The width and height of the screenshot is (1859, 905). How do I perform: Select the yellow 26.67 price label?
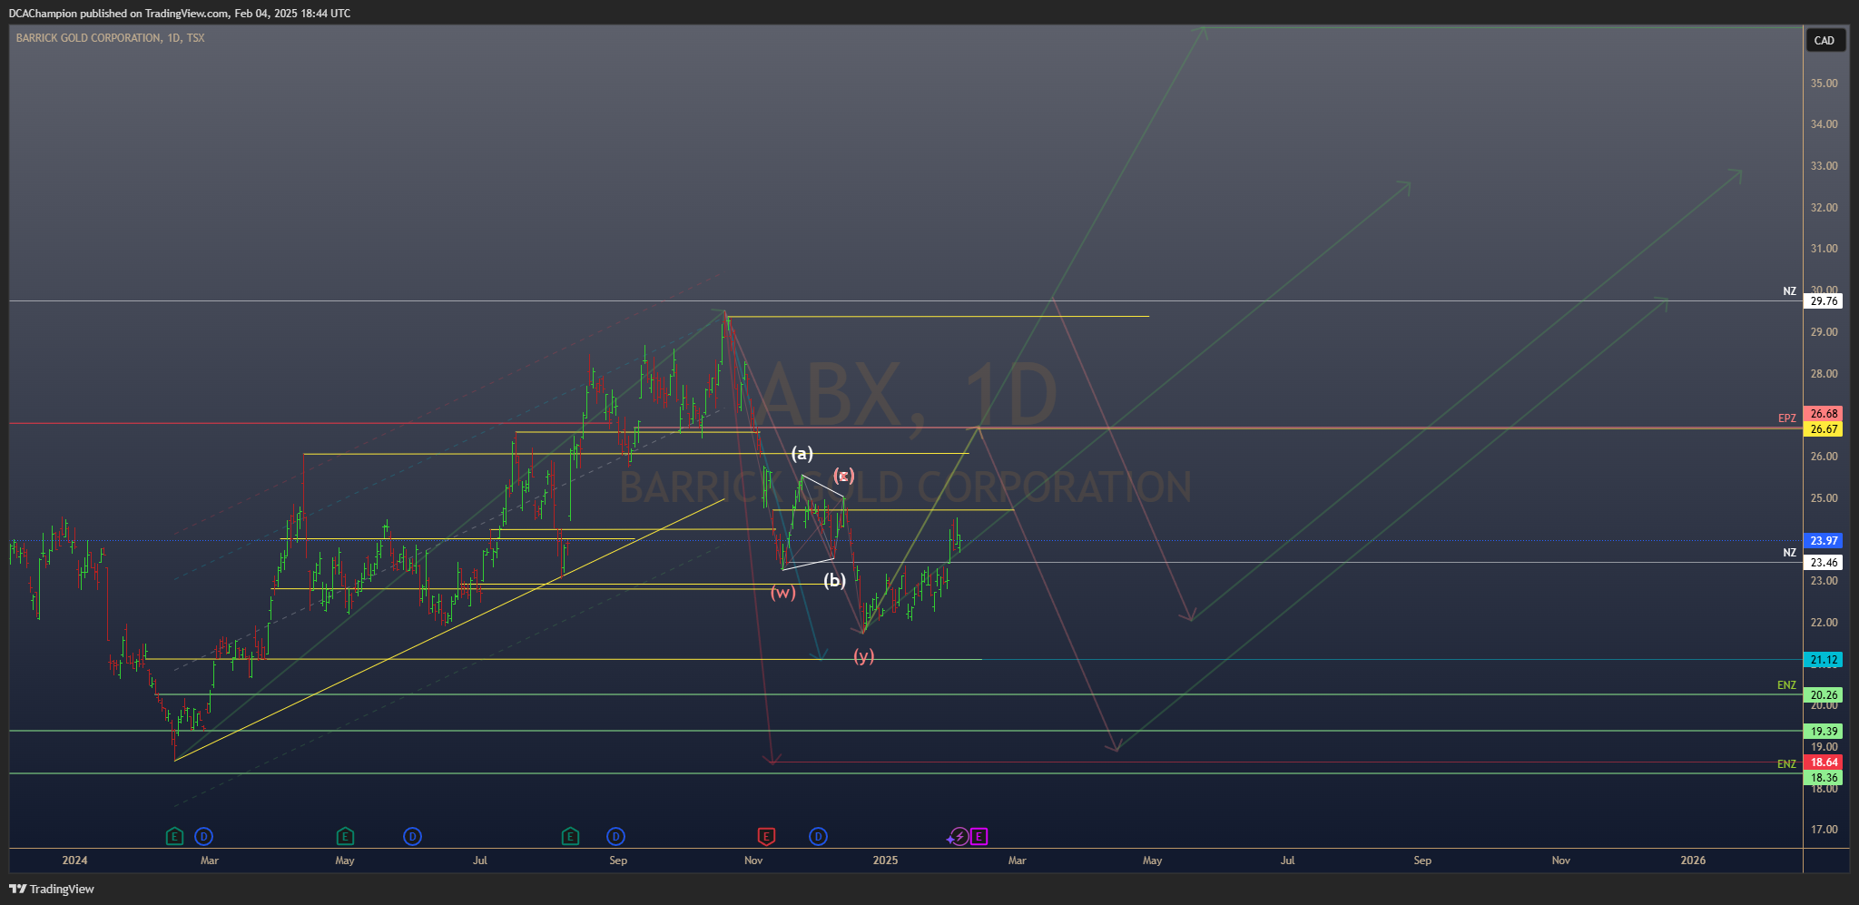(x=1824, y=429)
